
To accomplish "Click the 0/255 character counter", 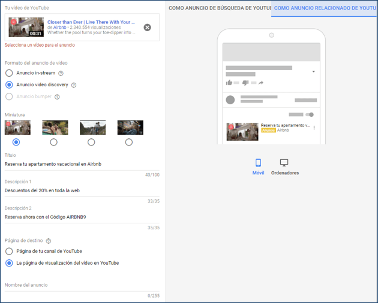I will (x=154, y=296).
